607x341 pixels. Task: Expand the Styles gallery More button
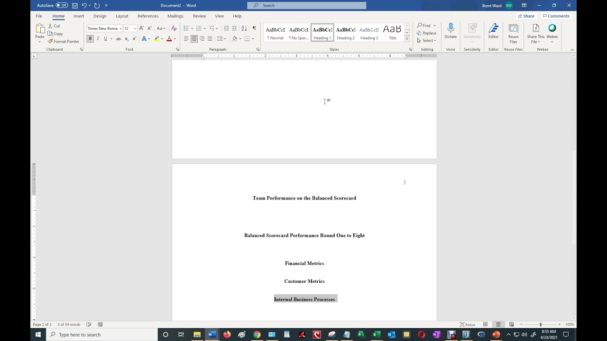tap(407, 39)
